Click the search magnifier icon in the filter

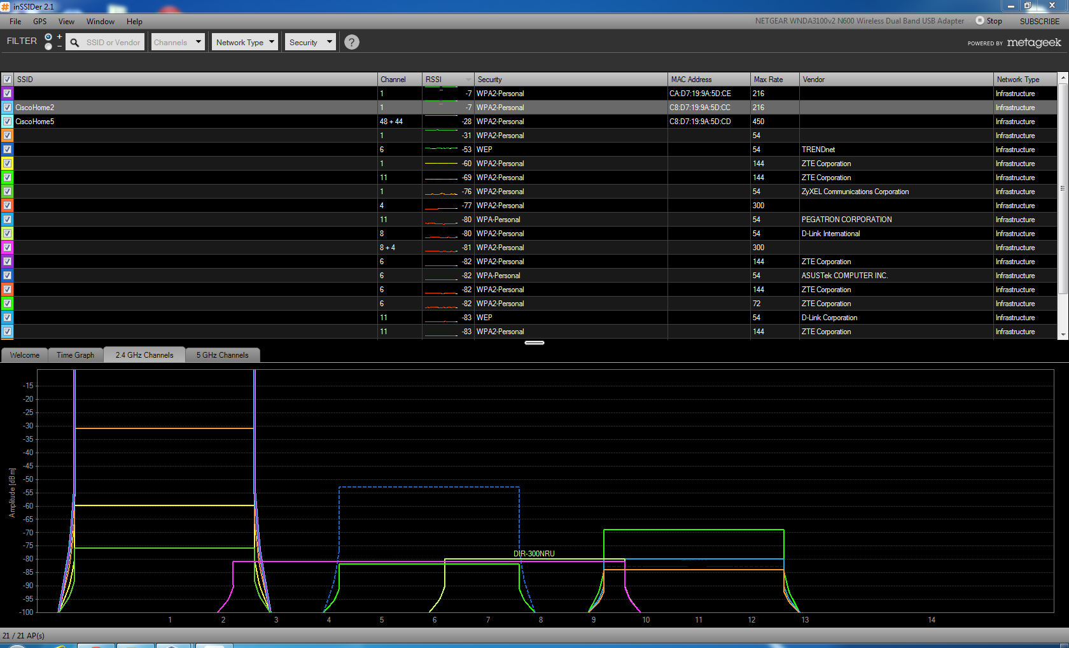(x=74, y=43)
